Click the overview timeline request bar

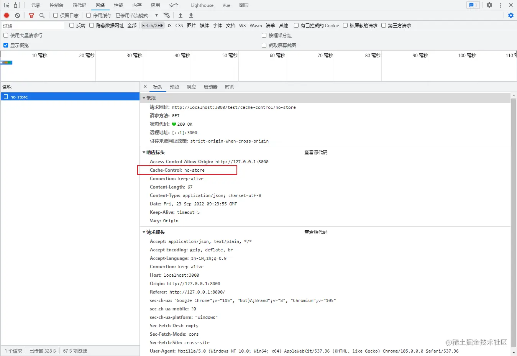coord(7,62)
